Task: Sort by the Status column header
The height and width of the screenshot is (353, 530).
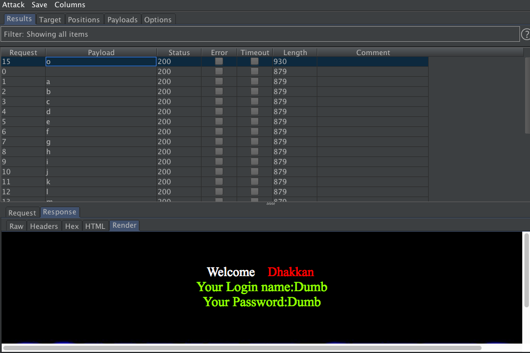Action: coord(179,52)
